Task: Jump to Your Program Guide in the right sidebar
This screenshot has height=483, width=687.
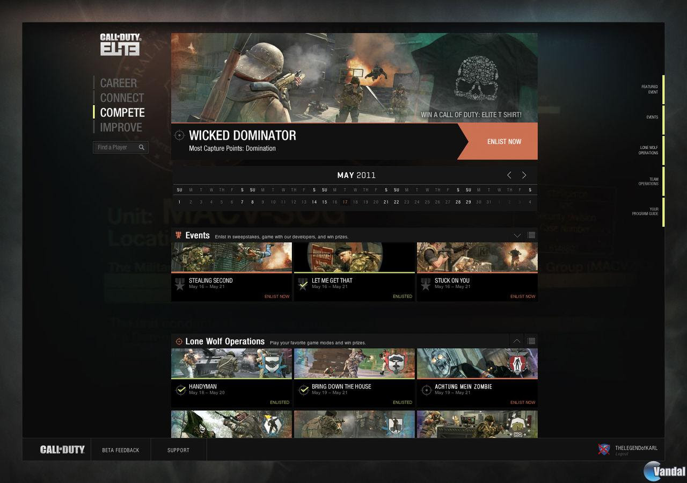Action: [x=645, y=212]
